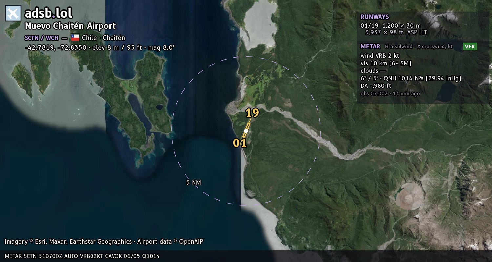The image size is (492, 262).
Task: Click the QNH 1014 hPa line
Action: [411, 78]
